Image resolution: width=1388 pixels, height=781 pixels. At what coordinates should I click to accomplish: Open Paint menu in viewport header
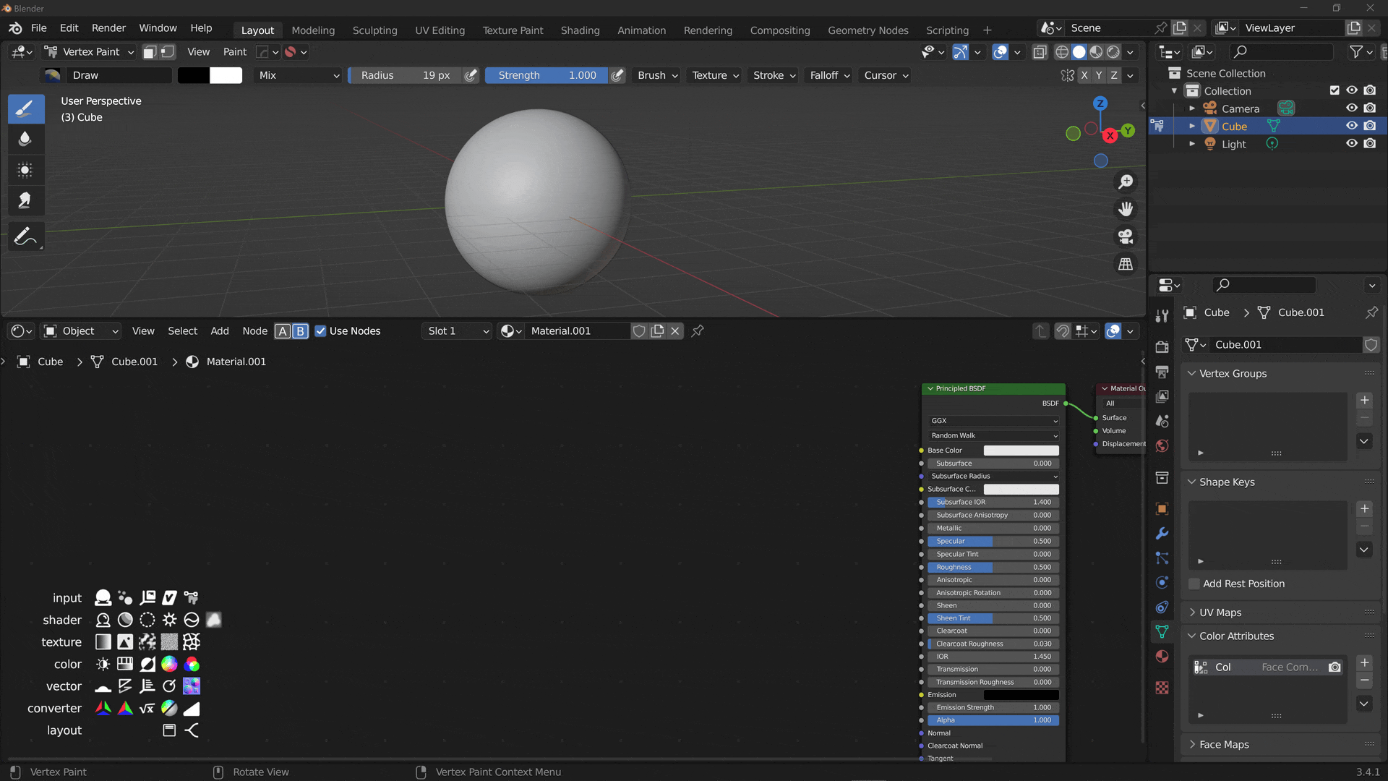pyautogui.click(x=234, y=52)
